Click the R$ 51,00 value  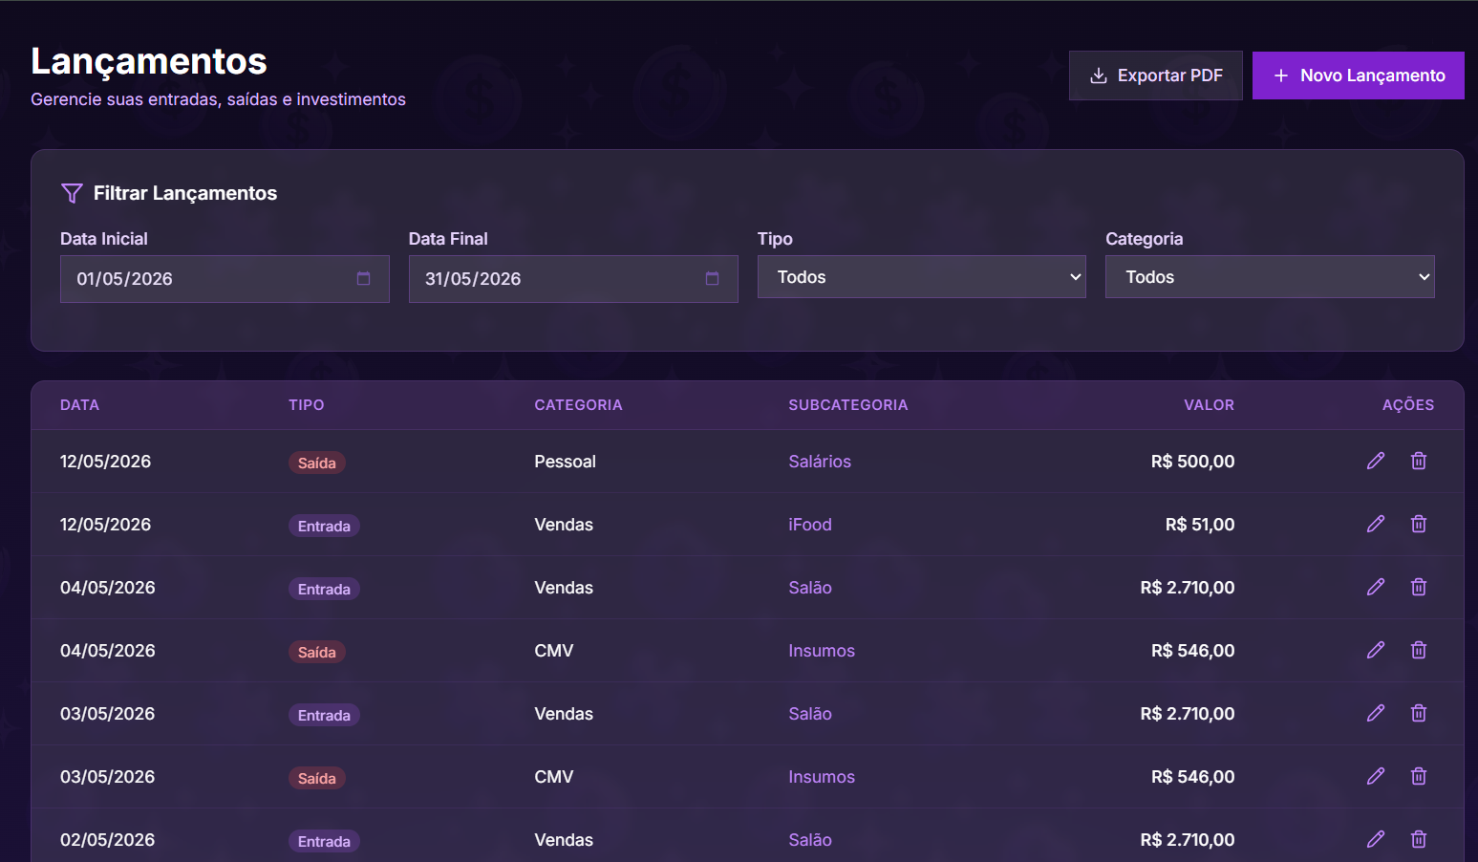click(x=1200, y=525)
